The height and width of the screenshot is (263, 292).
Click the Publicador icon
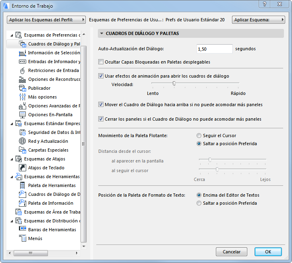click(x=23, y=88)
